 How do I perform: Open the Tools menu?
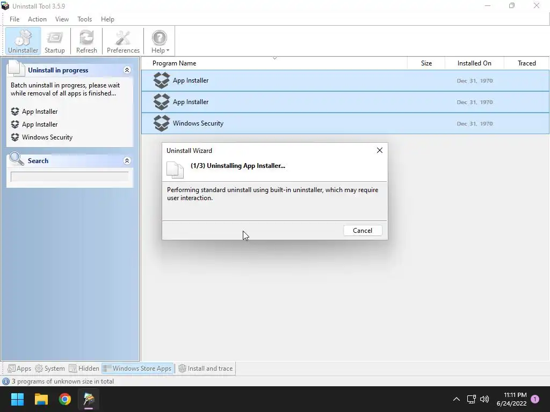pos(84,19)
